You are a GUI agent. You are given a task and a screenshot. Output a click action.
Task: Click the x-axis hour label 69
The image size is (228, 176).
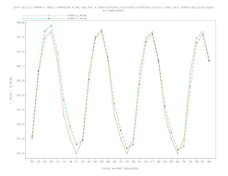click(x=178, y=162)
